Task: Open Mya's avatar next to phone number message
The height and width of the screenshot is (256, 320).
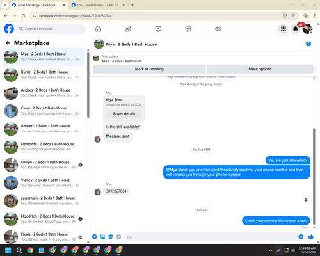Action: click(97, 191)
